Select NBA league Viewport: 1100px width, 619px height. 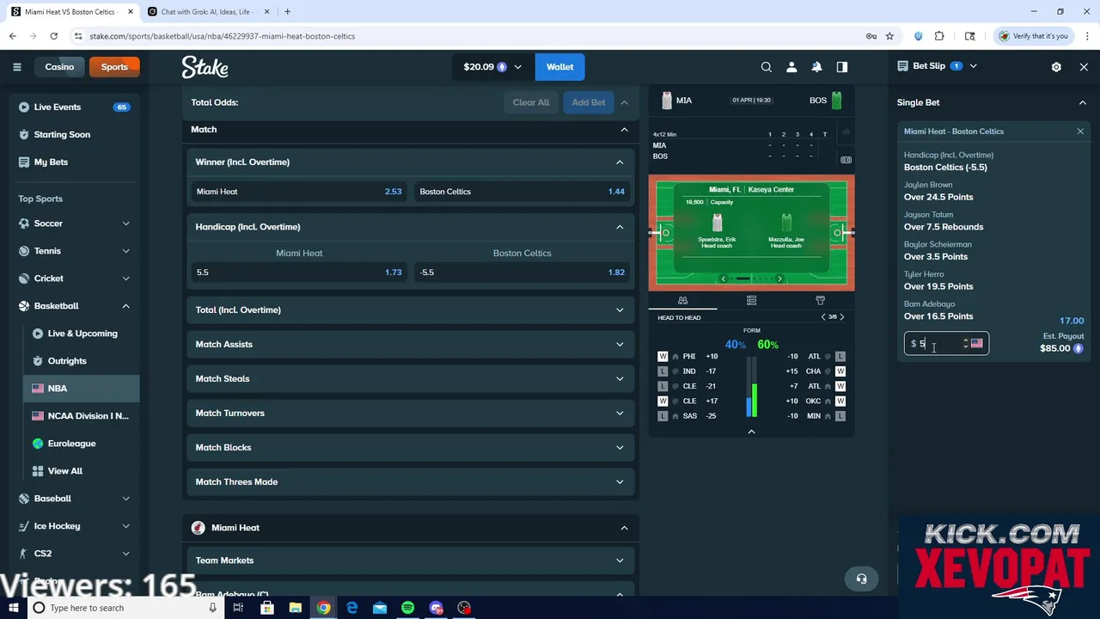click(82, 389)
